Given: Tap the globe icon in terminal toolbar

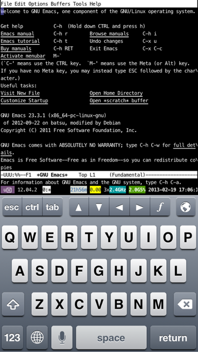Looking at the screenshot, I should coord(186,207).
